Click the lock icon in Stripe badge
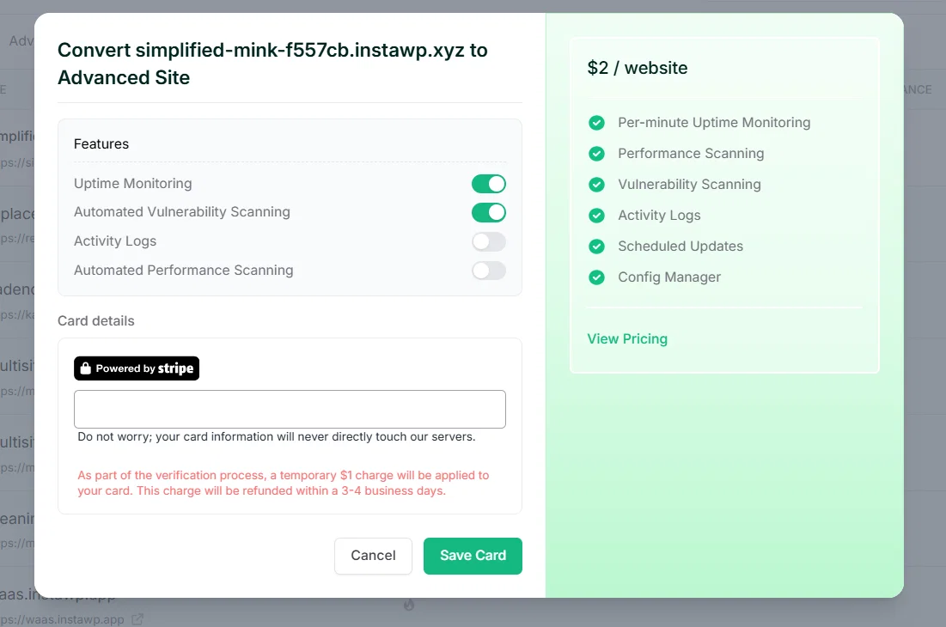 coord(86,368)
